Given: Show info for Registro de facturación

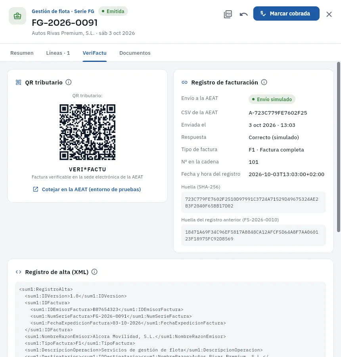Looking at the screenshot, I should coord(264,82).
